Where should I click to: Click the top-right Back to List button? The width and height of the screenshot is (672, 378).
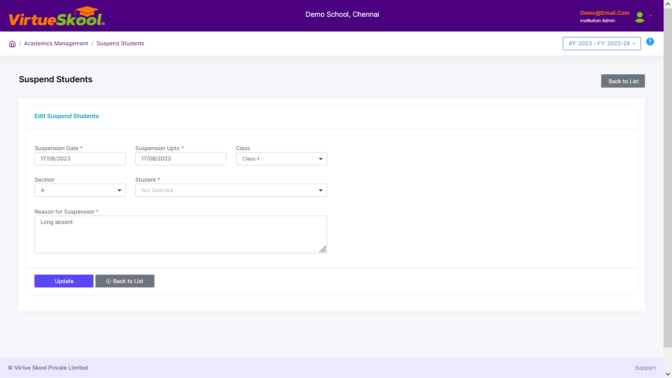(623, 81)
